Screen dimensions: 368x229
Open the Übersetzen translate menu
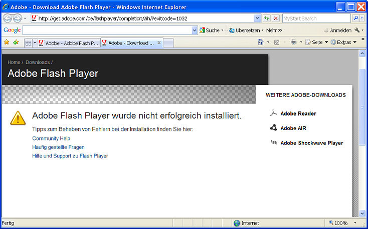click(x=246, y=30)
